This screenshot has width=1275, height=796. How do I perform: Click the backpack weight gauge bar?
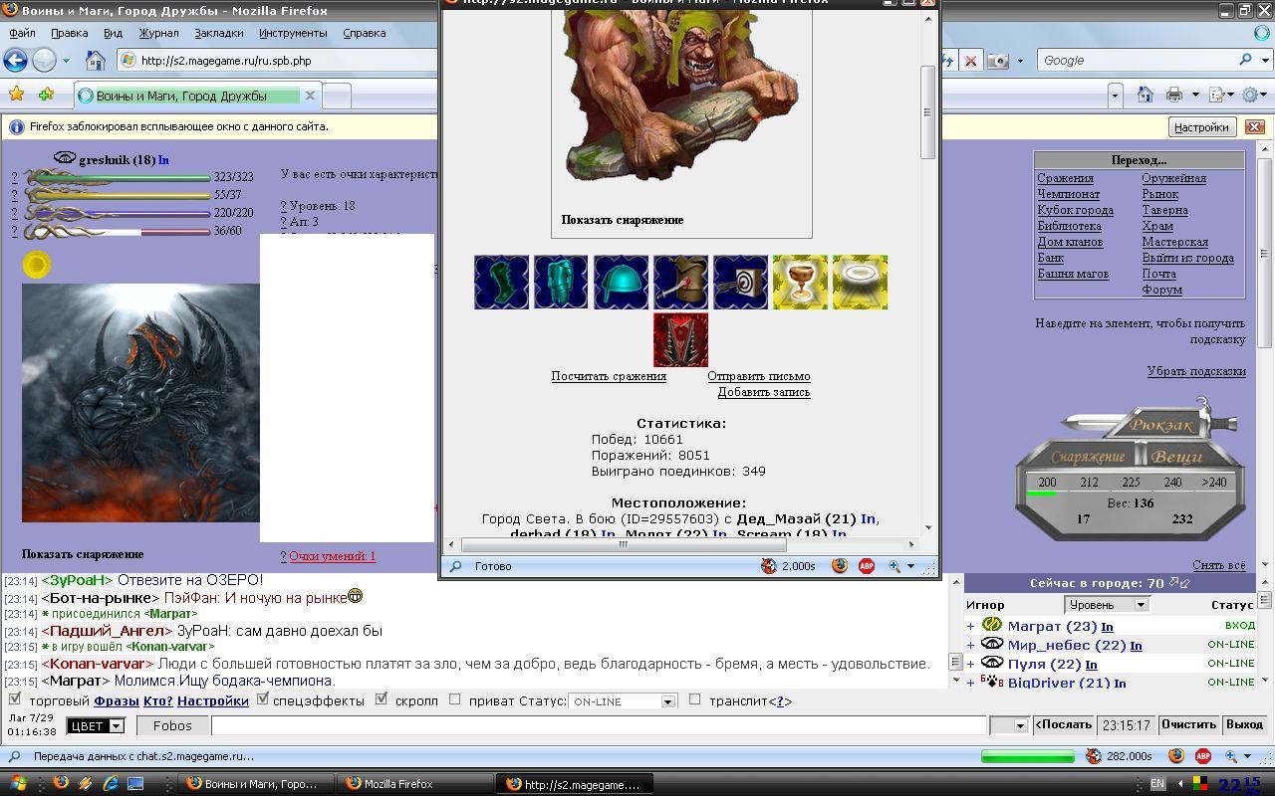1131,493
